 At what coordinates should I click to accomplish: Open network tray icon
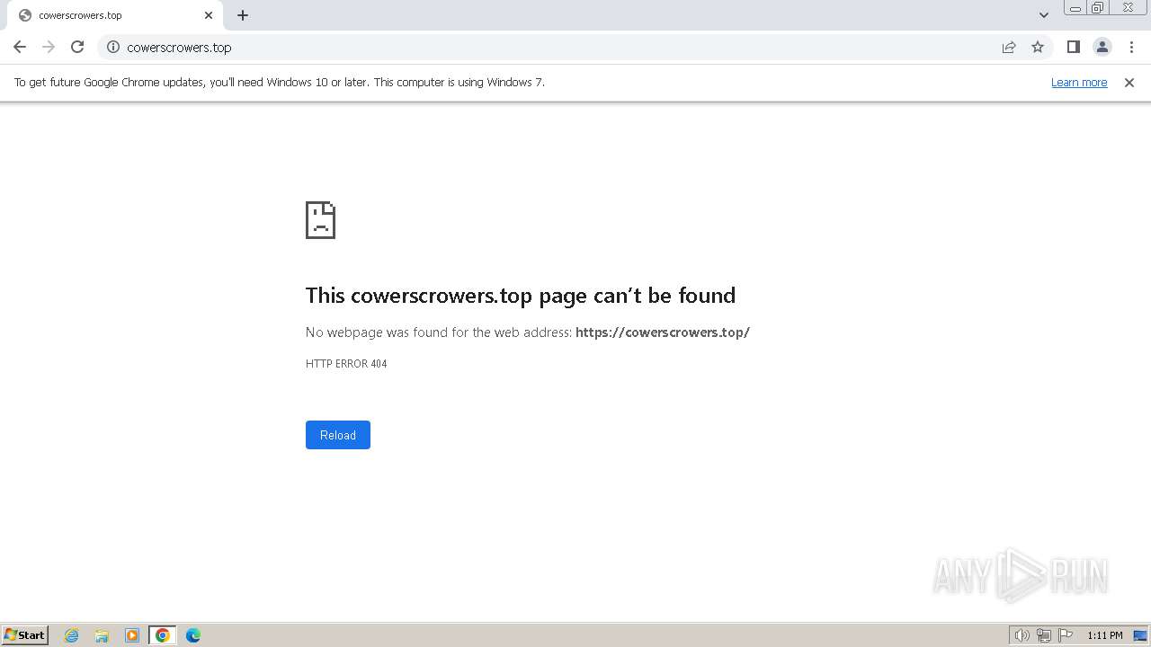[1044, 635]
